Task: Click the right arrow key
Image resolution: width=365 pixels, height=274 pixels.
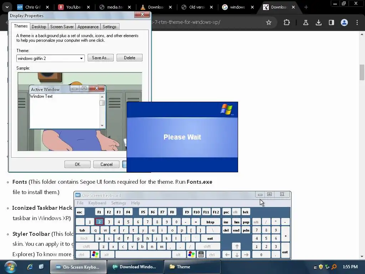Action: coord(246,255)
